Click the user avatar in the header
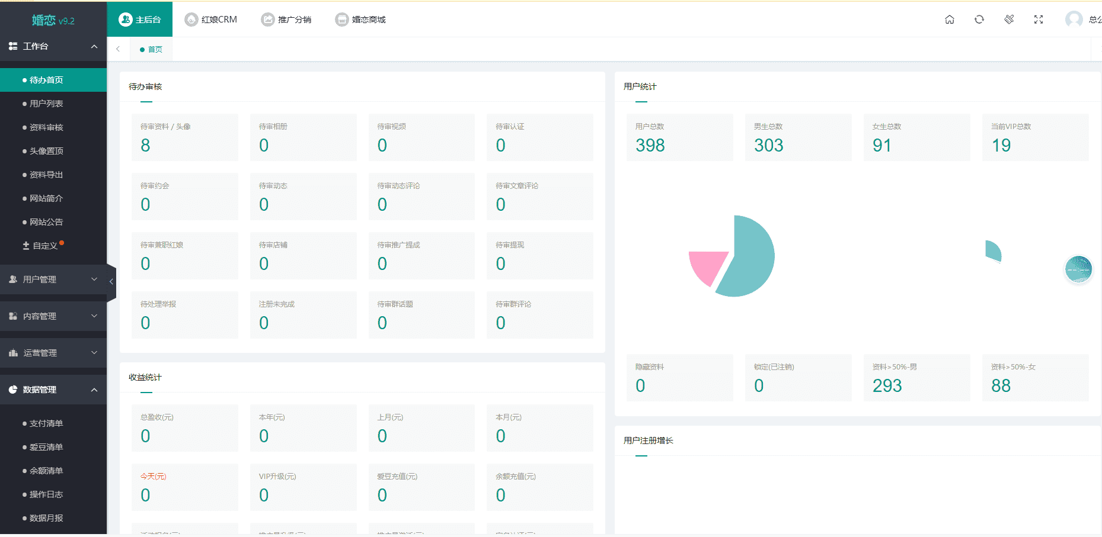1102x537 pixels. pyautogui.click(x=1074, y=20)
